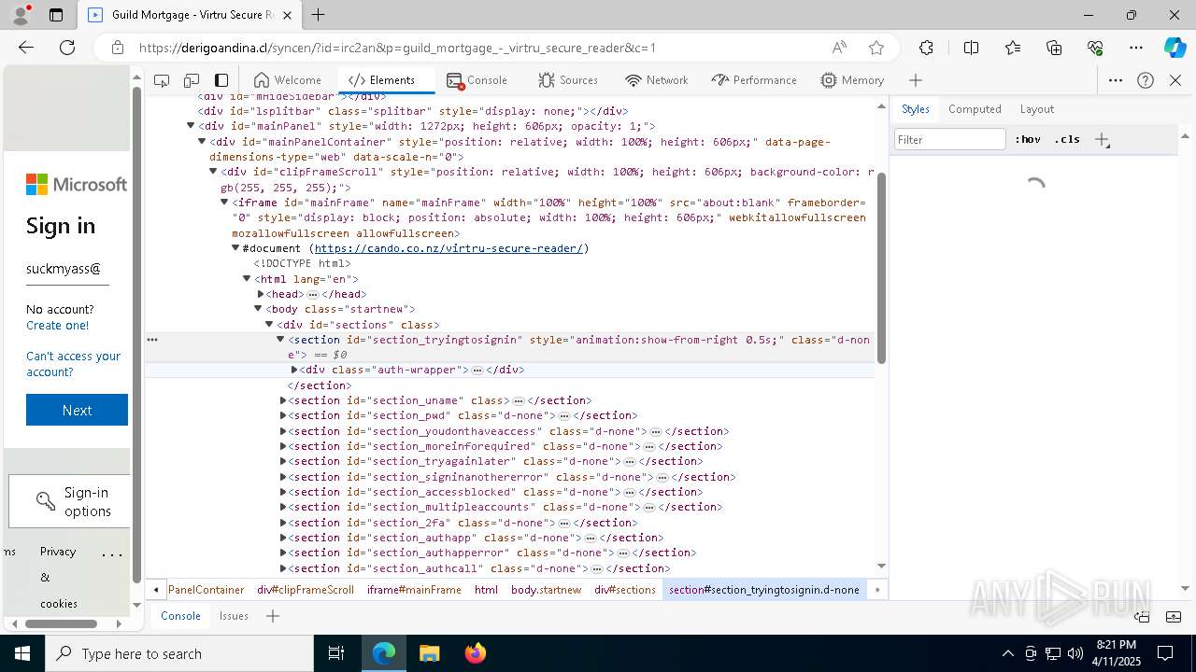Screen dimensions: 1196x672
Task: Click the Next sign-in button
Action: (x=77, y=410)
